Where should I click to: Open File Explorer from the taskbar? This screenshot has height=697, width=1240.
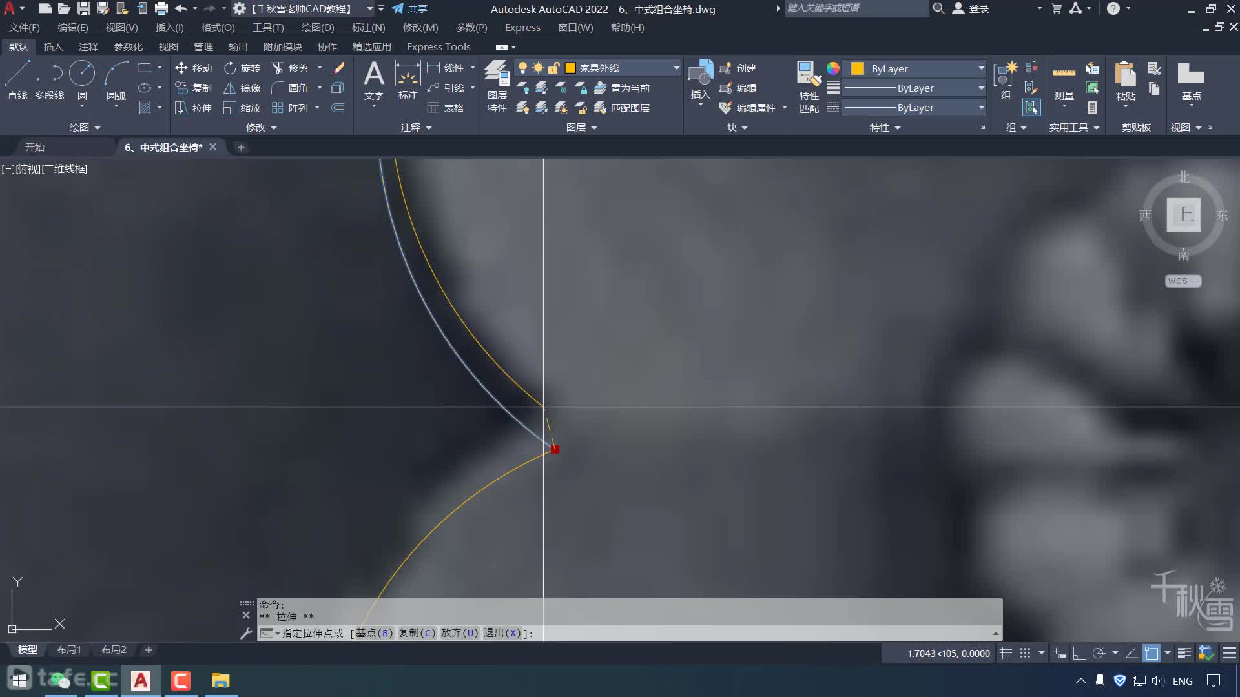click(220, 680)
